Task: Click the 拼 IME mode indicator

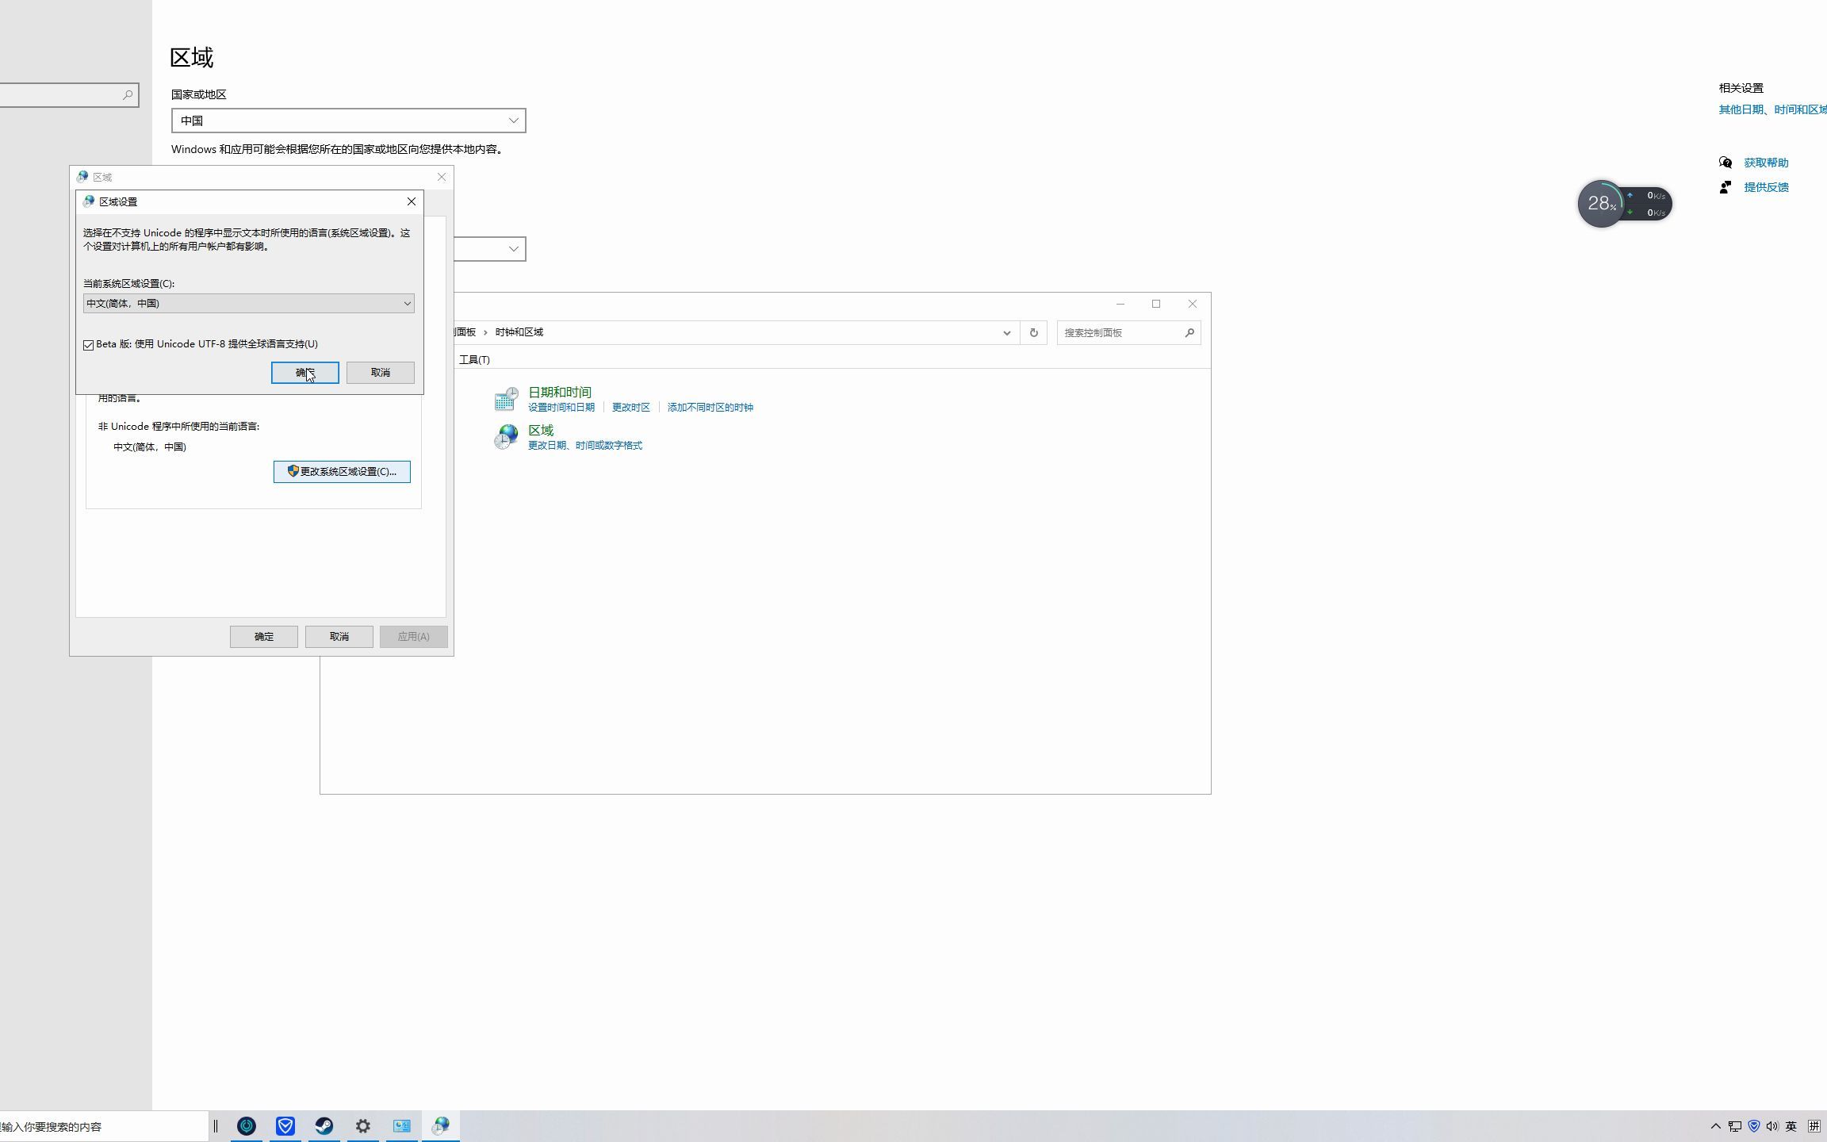Action: pos(1814,1126)
